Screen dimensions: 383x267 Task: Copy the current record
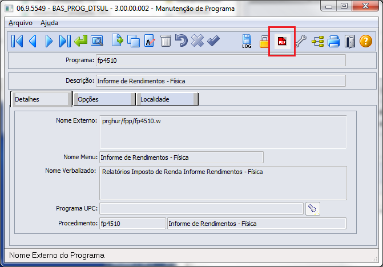[134, 41]
